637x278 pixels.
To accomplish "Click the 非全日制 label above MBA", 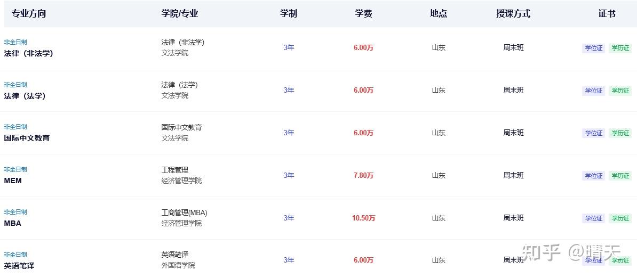I will point(15,212).
